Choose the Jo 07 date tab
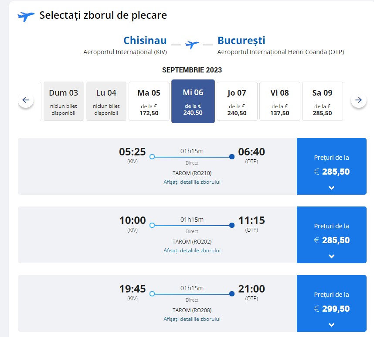 click(237, 101)
